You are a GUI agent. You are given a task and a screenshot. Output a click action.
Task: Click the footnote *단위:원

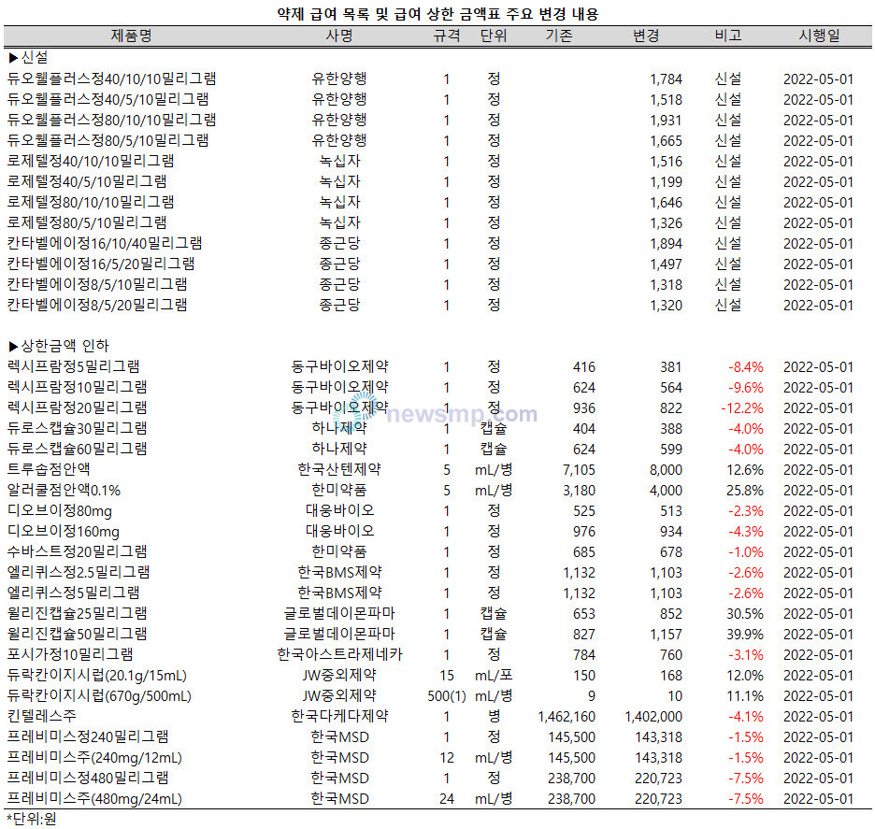(31, 819)
